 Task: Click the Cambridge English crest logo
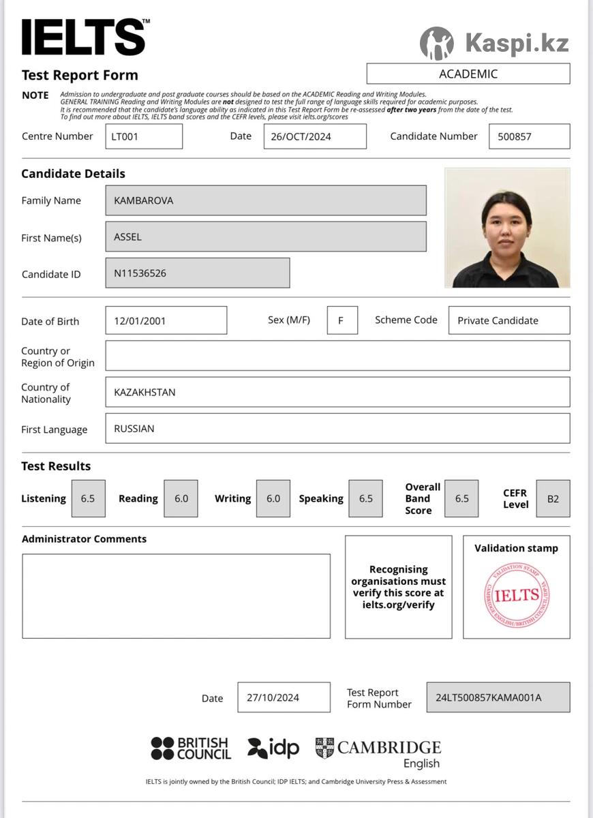pos(325,748)
